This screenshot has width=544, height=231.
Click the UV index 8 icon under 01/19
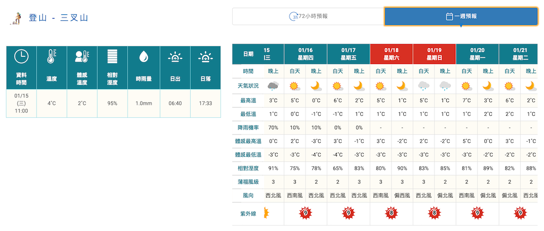click(435, 213)
